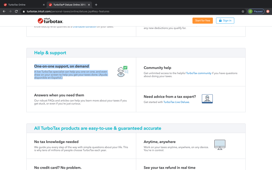272x170 pixels.
Task: Click the Anytime, anywhere heading
Action: (x=160, y=142)
